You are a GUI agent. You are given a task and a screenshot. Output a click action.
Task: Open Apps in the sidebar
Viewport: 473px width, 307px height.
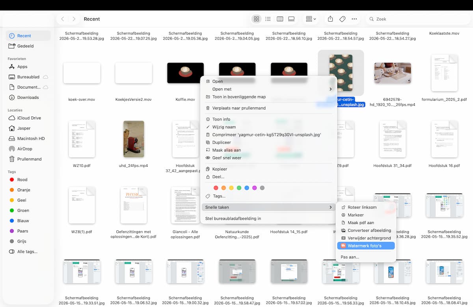(x=28, y=67)
